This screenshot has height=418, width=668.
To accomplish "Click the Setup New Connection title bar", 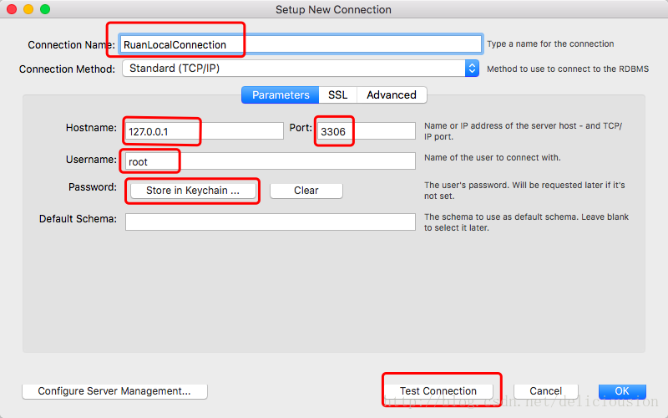I will coord(334,9).
